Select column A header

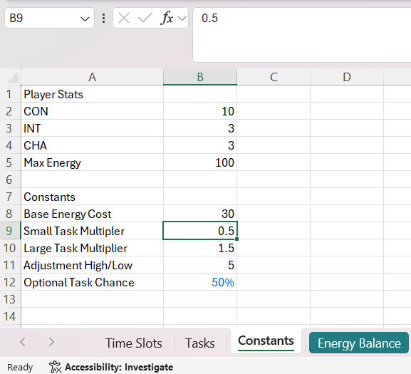[92, 77]
